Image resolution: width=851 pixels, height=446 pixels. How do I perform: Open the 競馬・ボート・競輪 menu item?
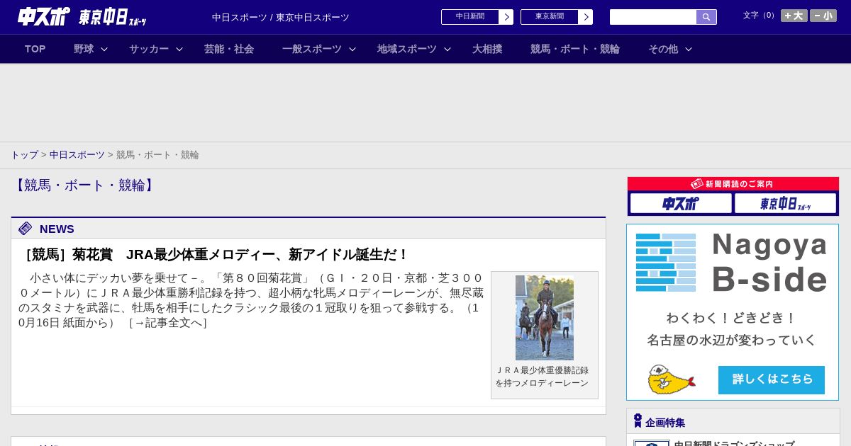pyautogui.click(x=575, y=49)
